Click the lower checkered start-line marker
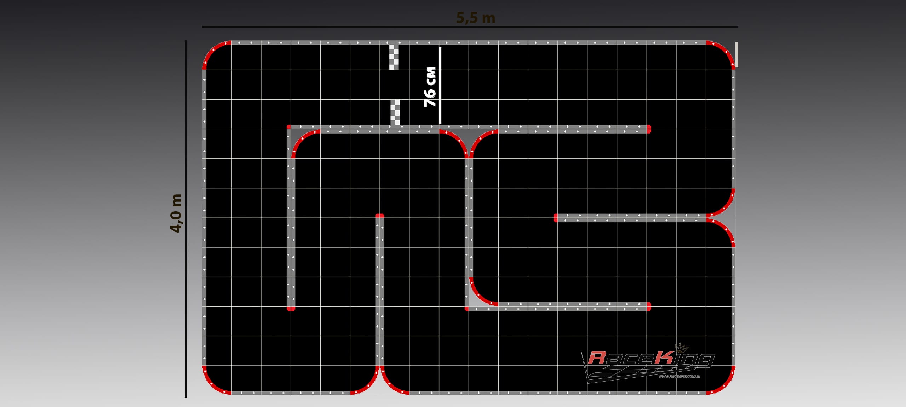Viewport: 906px width, 407px height. 395,112
